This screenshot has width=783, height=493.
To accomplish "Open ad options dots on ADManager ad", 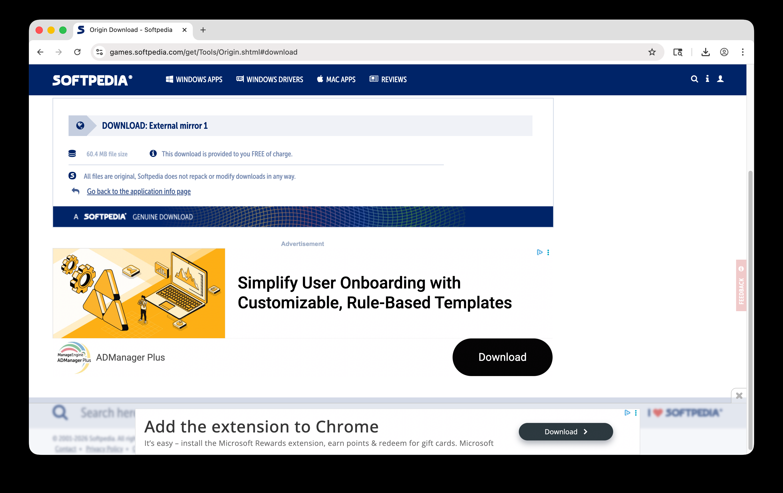I will [x=548, y=252].
